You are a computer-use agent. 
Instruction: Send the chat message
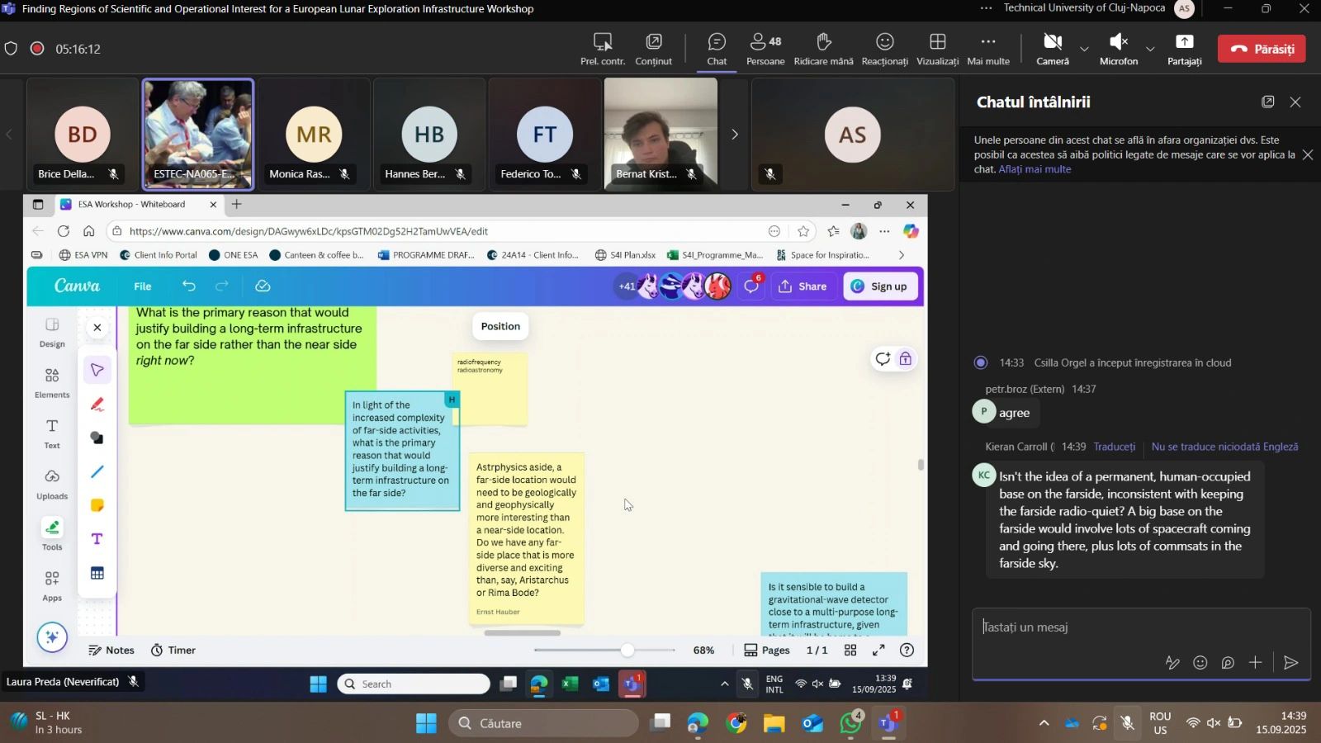coord(1290,663)
